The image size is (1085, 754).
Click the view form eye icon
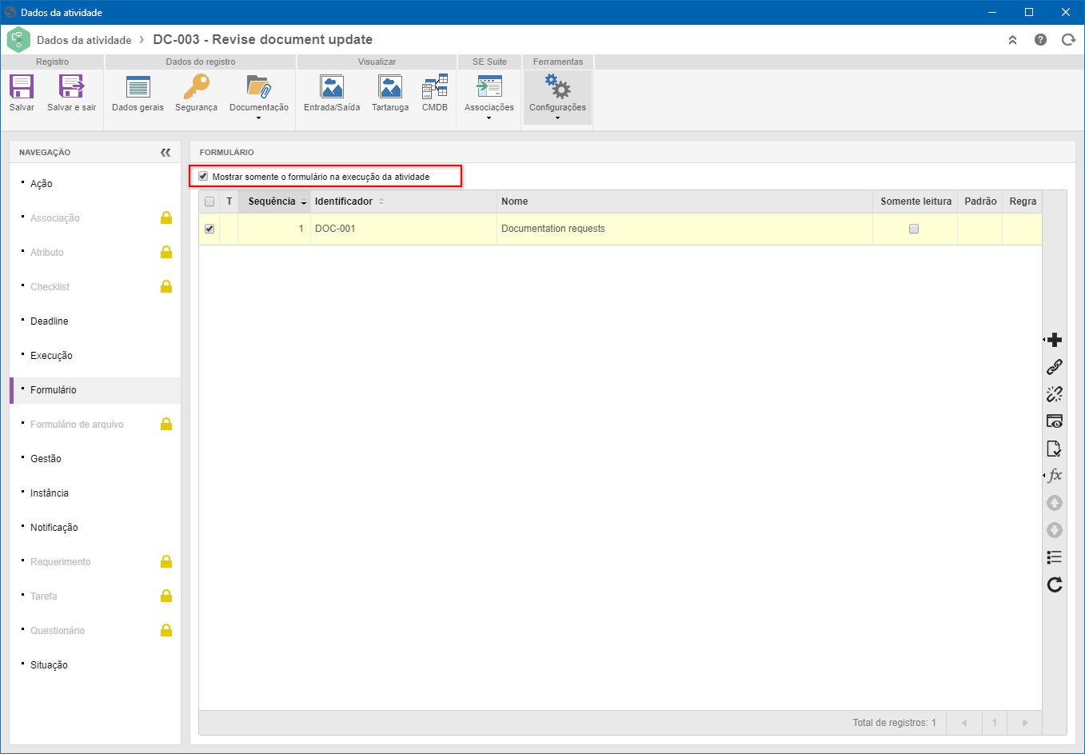point(1055,421)
